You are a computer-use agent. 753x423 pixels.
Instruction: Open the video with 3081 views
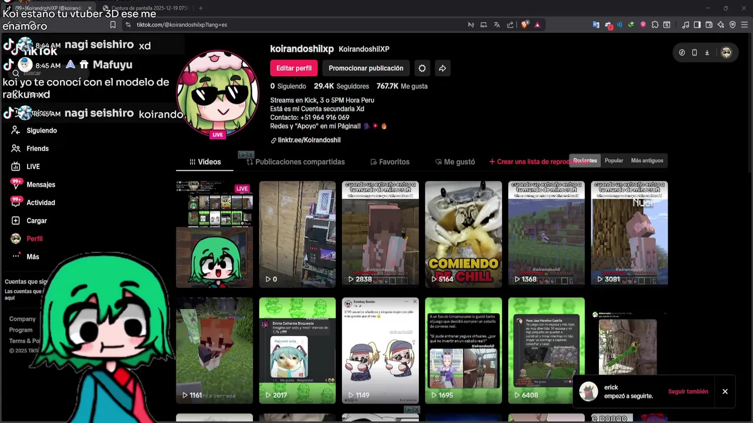(x=629, y=234)
